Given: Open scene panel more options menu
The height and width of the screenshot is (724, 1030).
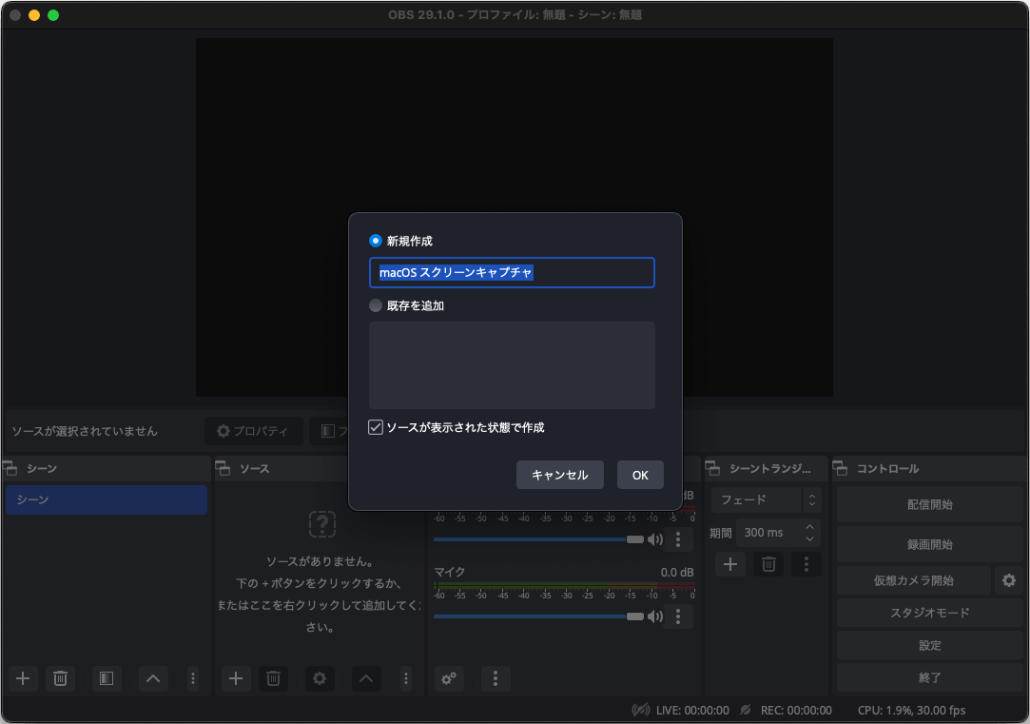Looking at the screenshot, I should [192, 678].
